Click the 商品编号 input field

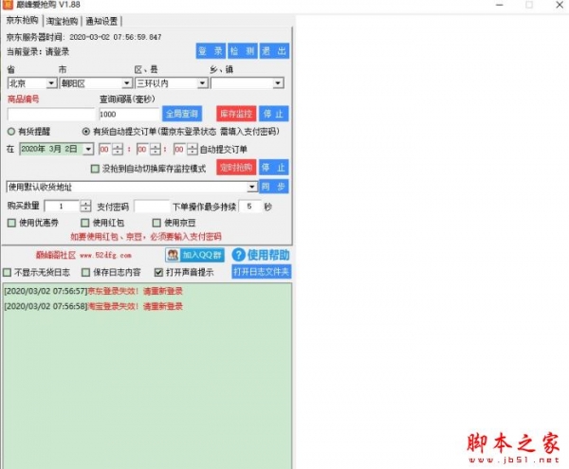[51, 114]
